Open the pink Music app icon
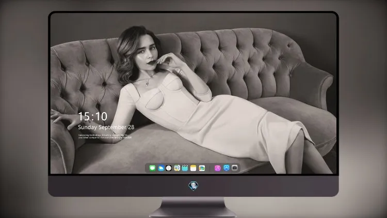 pos(217,168)
